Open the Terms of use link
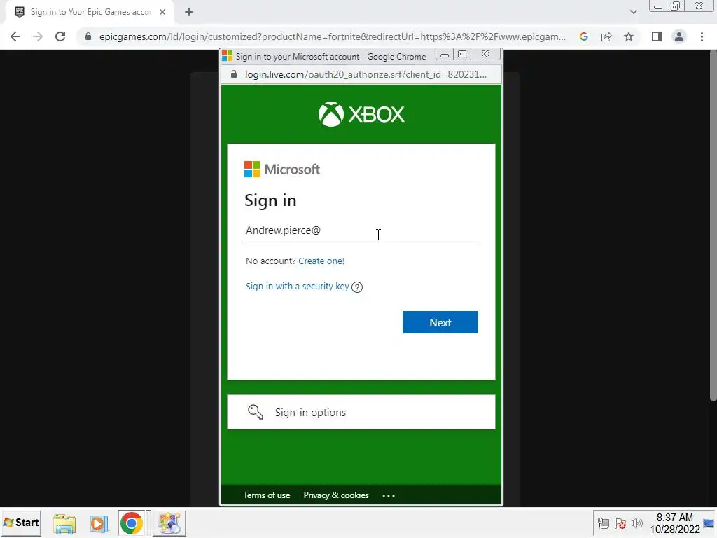The image size is (717, 538). point(267,495)
